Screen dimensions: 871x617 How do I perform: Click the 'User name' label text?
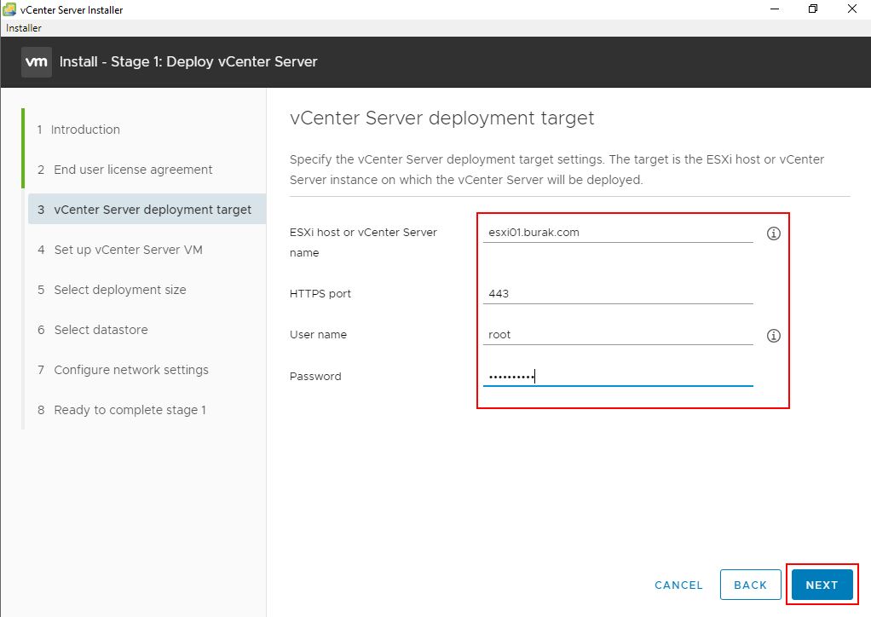click(318, 335)
